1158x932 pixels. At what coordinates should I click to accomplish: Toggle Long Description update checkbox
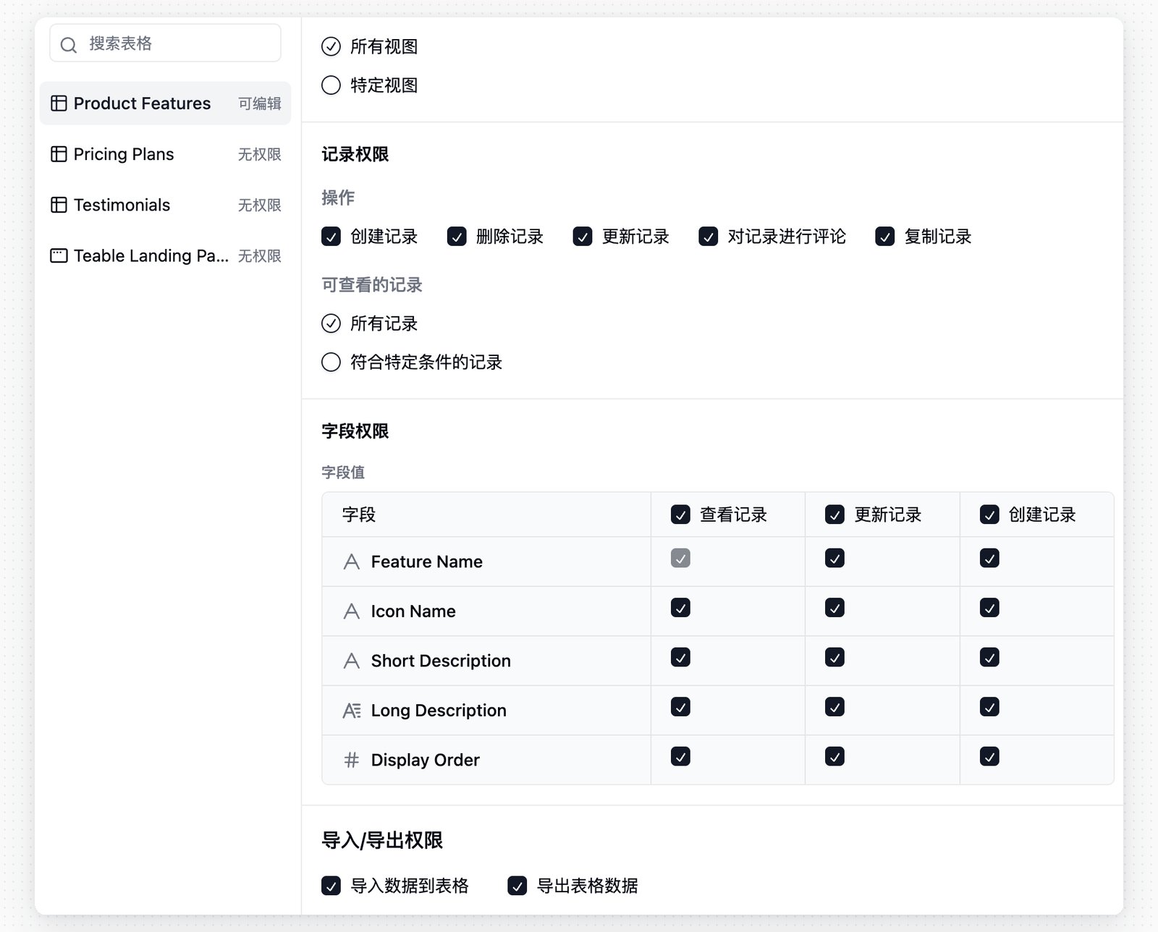pyautogui.click(x=835, y=707)
